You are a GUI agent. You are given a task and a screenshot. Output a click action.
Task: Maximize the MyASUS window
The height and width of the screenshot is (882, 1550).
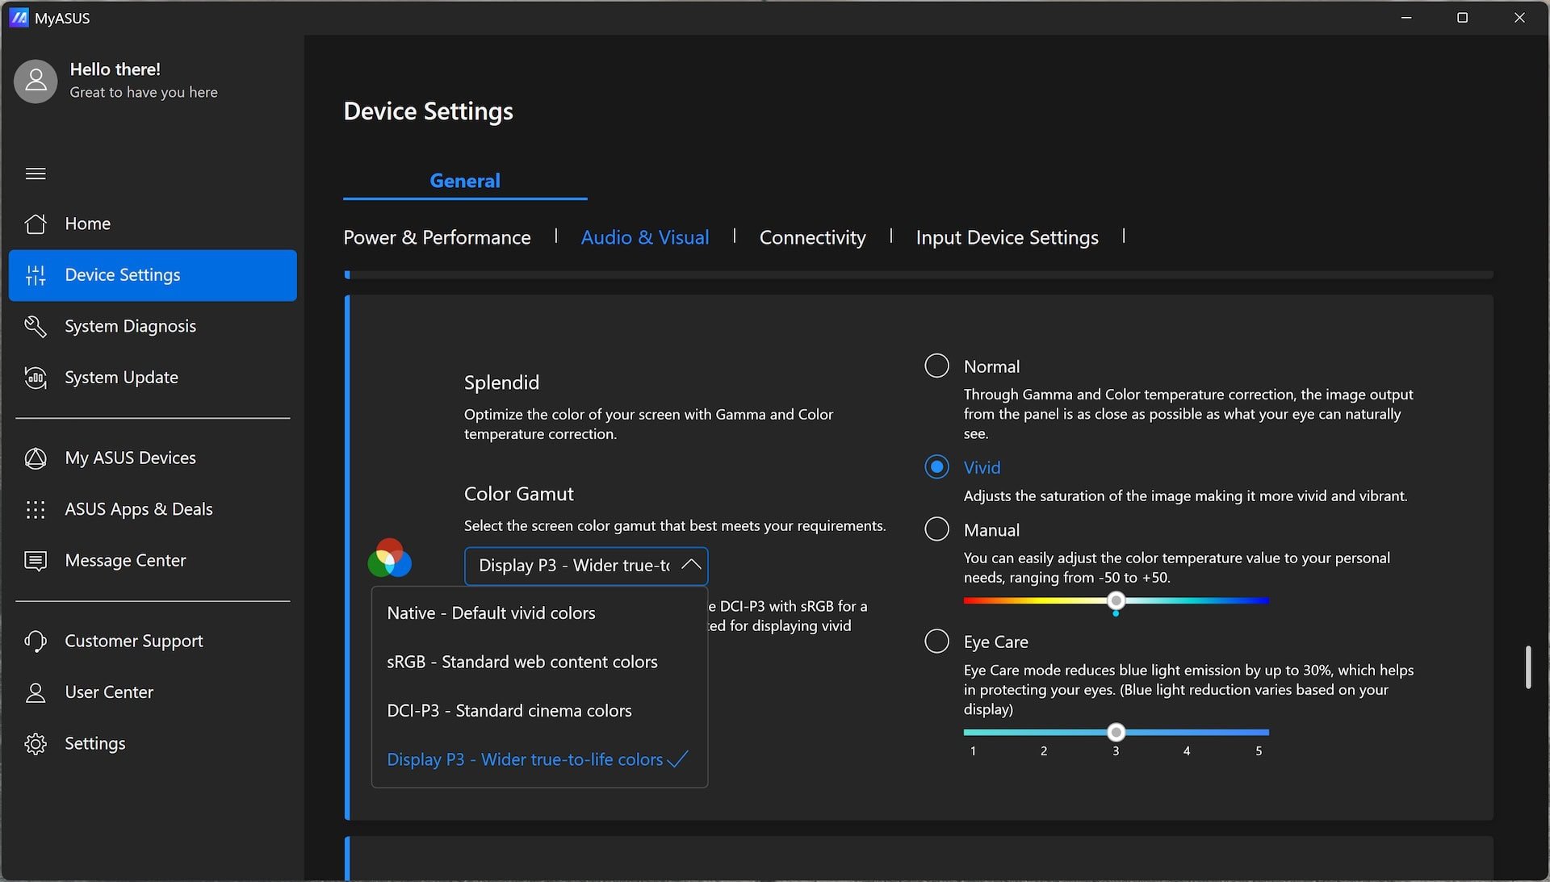(x=1462, y=17)
